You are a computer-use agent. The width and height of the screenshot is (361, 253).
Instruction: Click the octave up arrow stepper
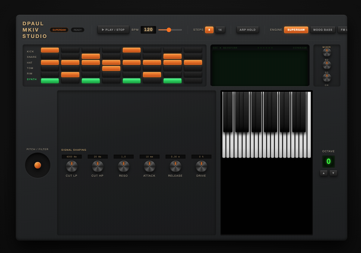324,173
